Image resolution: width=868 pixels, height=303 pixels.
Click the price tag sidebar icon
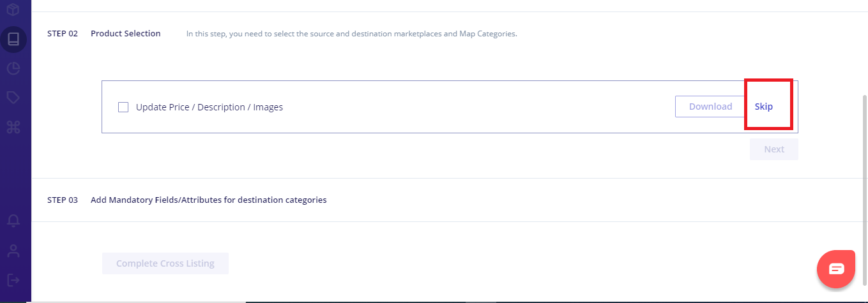(x=13, y=98)
